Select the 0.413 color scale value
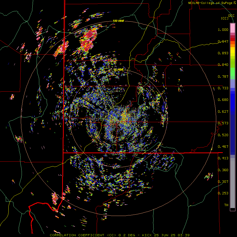 223,158
